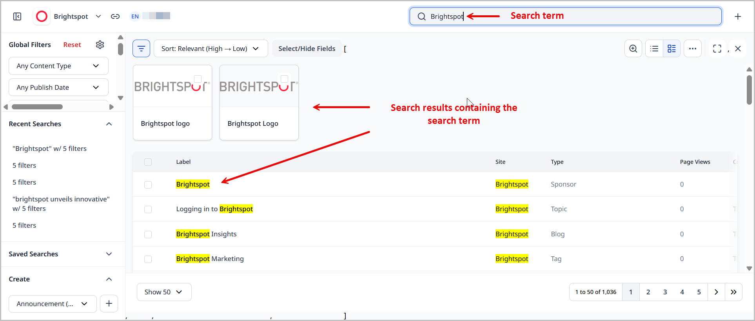This screenshot has width=755, height=321.
Task: Check the Logging in to Brightspot checkbox
Action: coord(148,209)
